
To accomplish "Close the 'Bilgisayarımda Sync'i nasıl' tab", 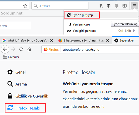I will [x=108, y=40].
